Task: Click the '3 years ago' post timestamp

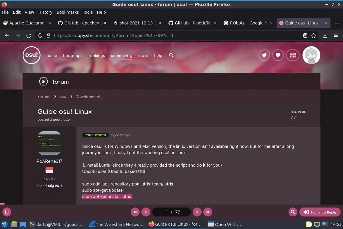Action: (120, 135)
